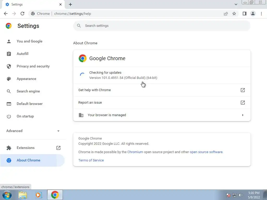Open the profile avatar menu
The image size is (267, 200).
pos(253,14)
